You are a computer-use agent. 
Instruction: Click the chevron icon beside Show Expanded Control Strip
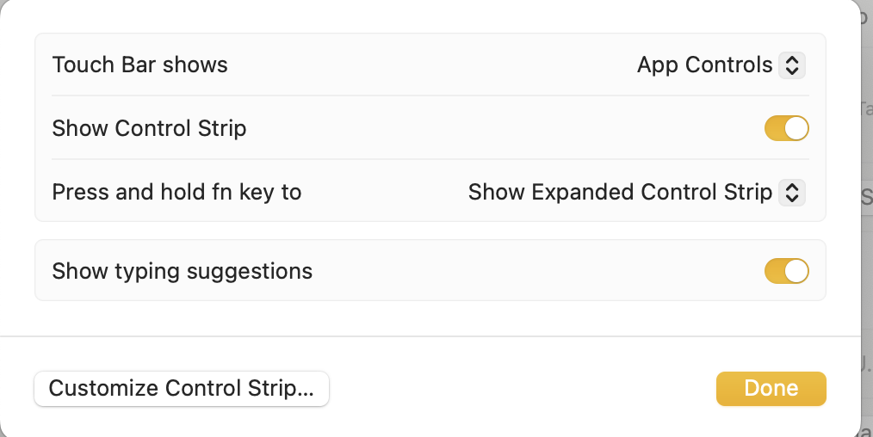791,193
